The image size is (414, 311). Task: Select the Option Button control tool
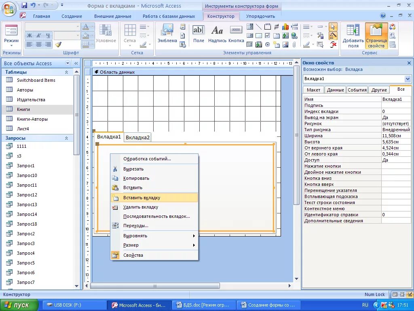(x=268, y=45)
